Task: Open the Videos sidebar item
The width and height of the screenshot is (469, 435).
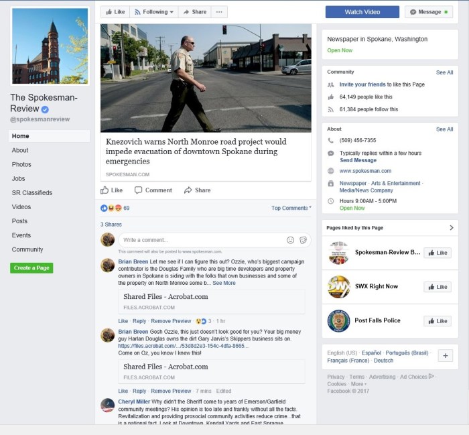Action: 21,207
